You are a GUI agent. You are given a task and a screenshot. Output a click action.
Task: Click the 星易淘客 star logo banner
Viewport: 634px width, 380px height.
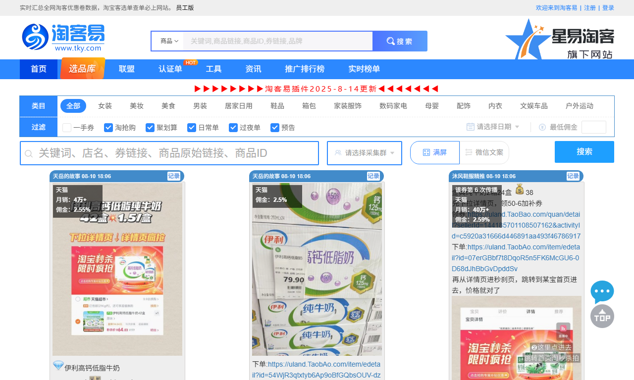point(560,39)
